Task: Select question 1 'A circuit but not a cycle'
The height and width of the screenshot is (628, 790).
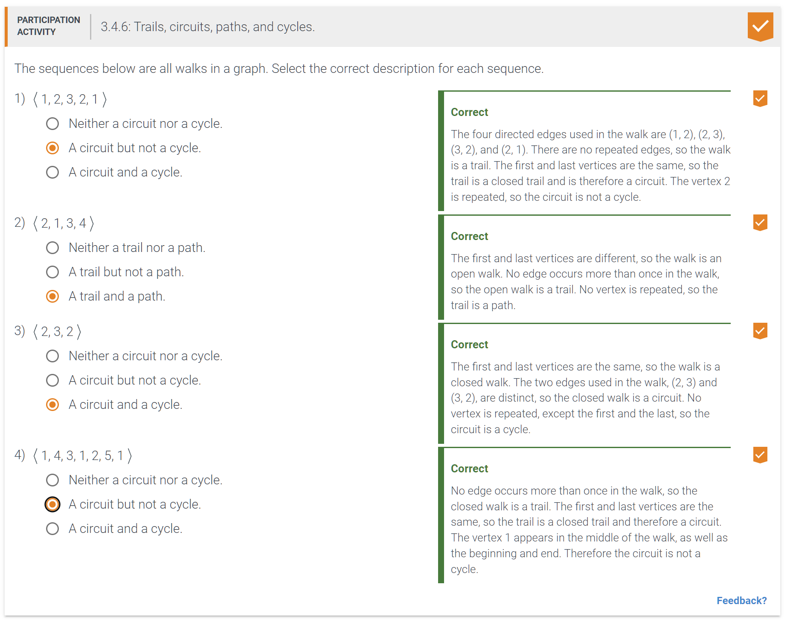Action: point(52,148)
